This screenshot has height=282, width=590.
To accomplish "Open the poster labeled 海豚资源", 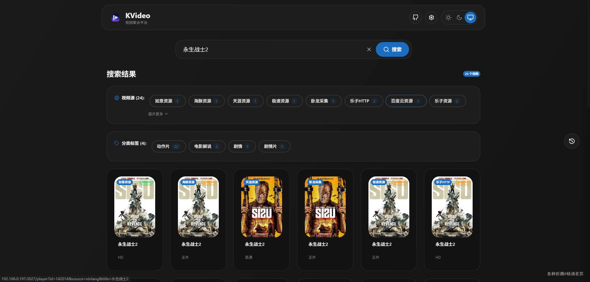I will [198, 207].
